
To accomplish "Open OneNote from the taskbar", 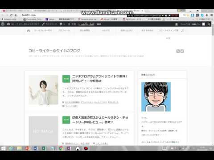I will (x=69, y=148).
